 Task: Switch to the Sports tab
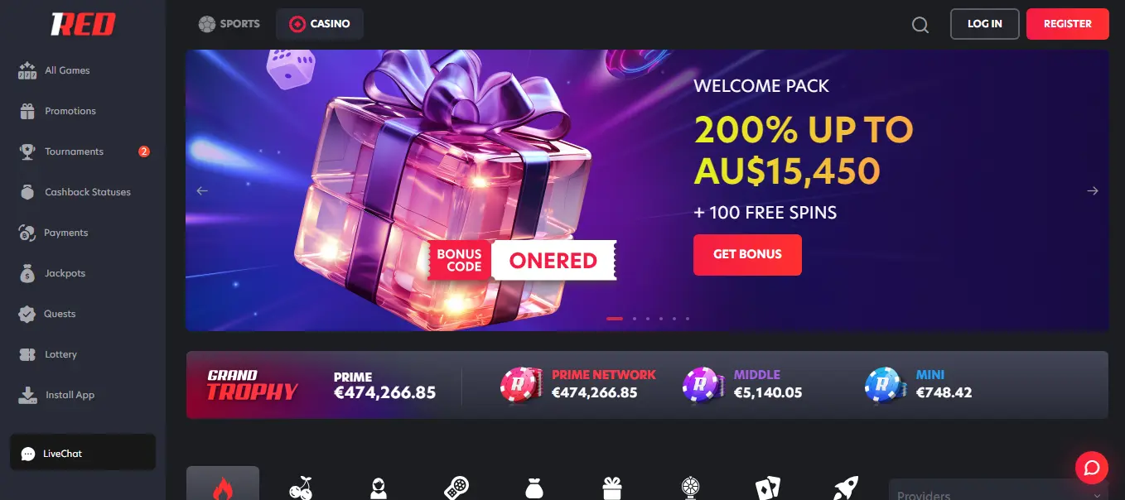(229, 24)
